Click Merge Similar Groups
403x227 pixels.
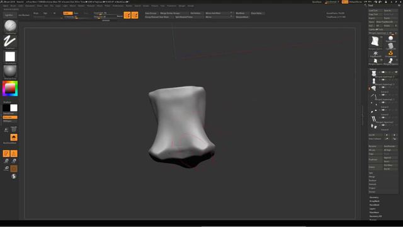click(174, 13)
